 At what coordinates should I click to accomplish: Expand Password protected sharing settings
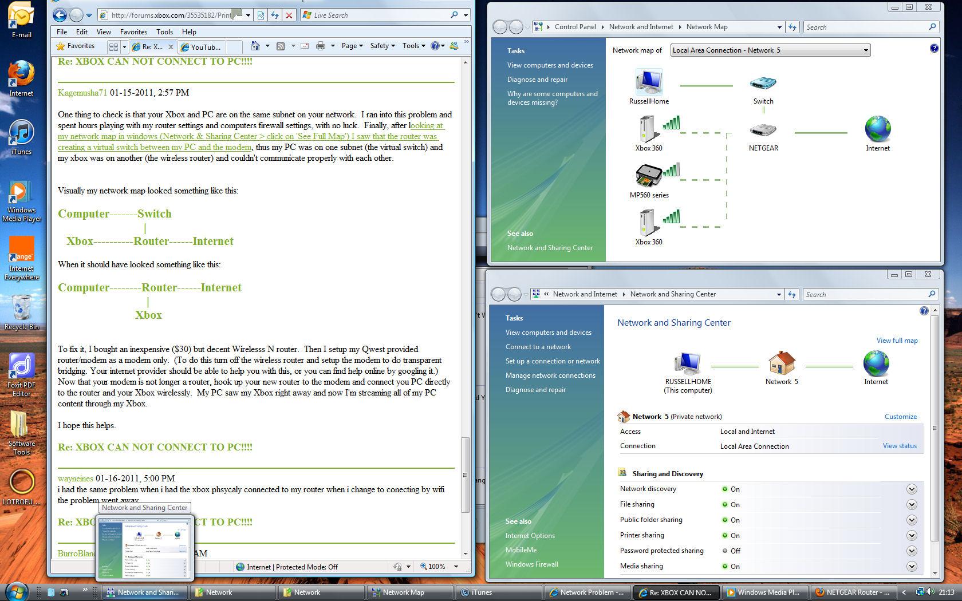pos(912,551)
